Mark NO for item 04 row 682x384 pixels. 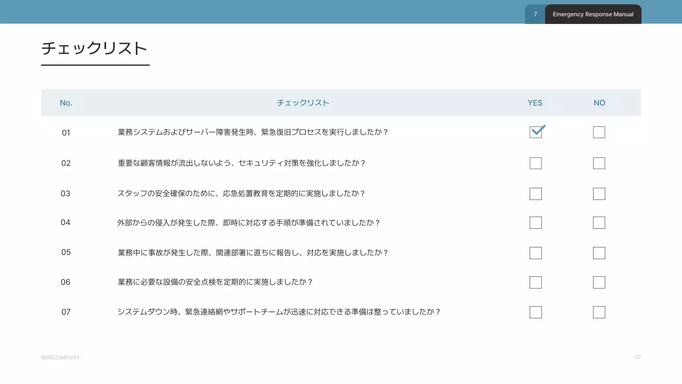[599, 222]
